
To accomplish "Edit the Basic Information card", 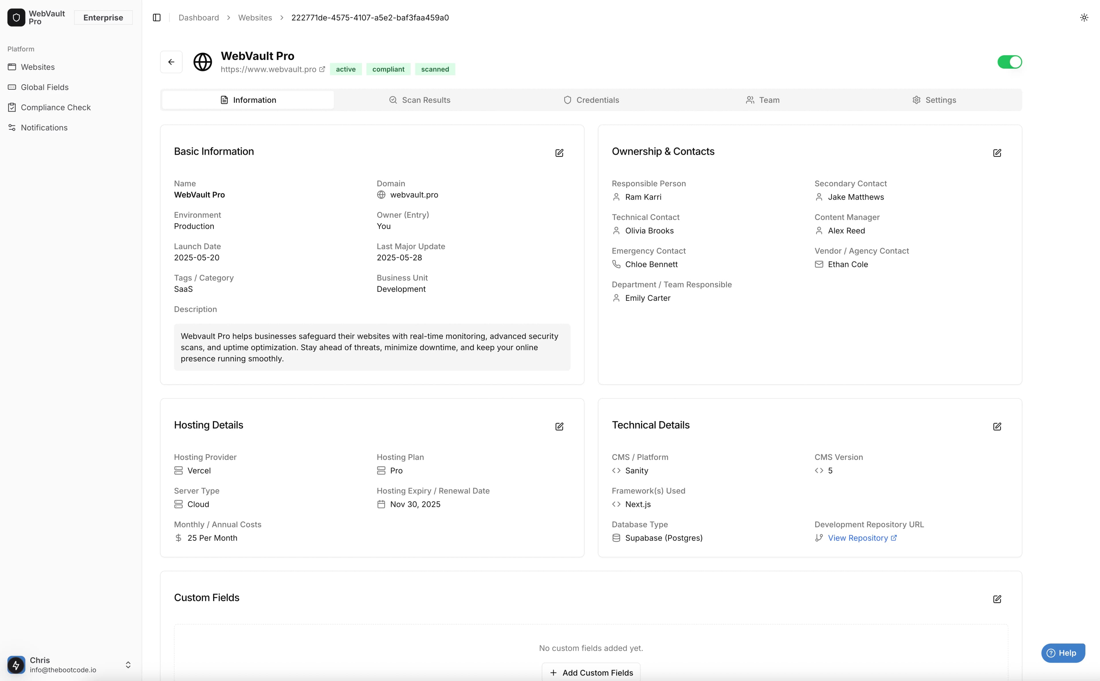I will click(559, 153).
